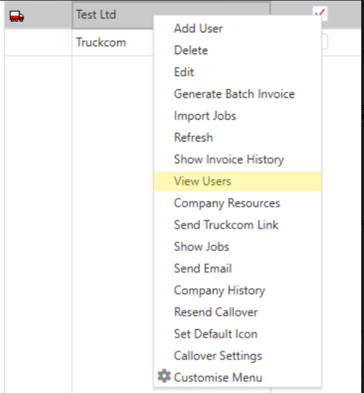Untick the red checkbox in Test Ltd row
The image size is (364, 393).
click(x=319, y=13)
